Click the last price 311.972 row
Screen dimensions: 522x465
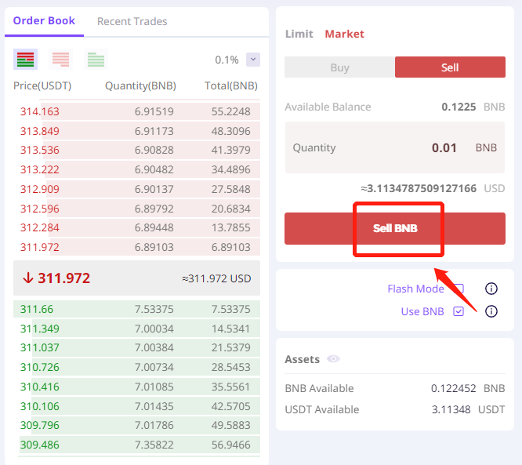point(136,278)
